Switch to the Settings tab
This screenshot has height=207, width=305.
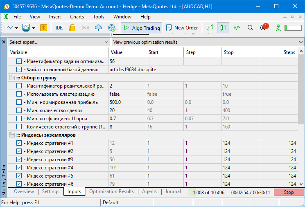tap(51, 191)
